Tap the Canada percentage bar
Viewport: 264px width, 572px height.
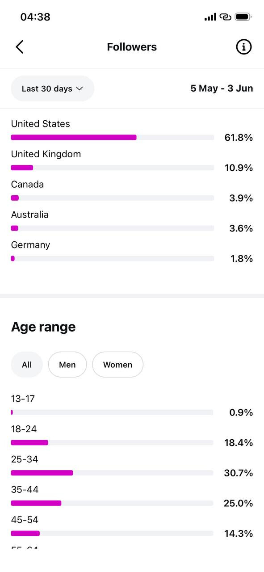pyautogui.click(x=112, y=198)
